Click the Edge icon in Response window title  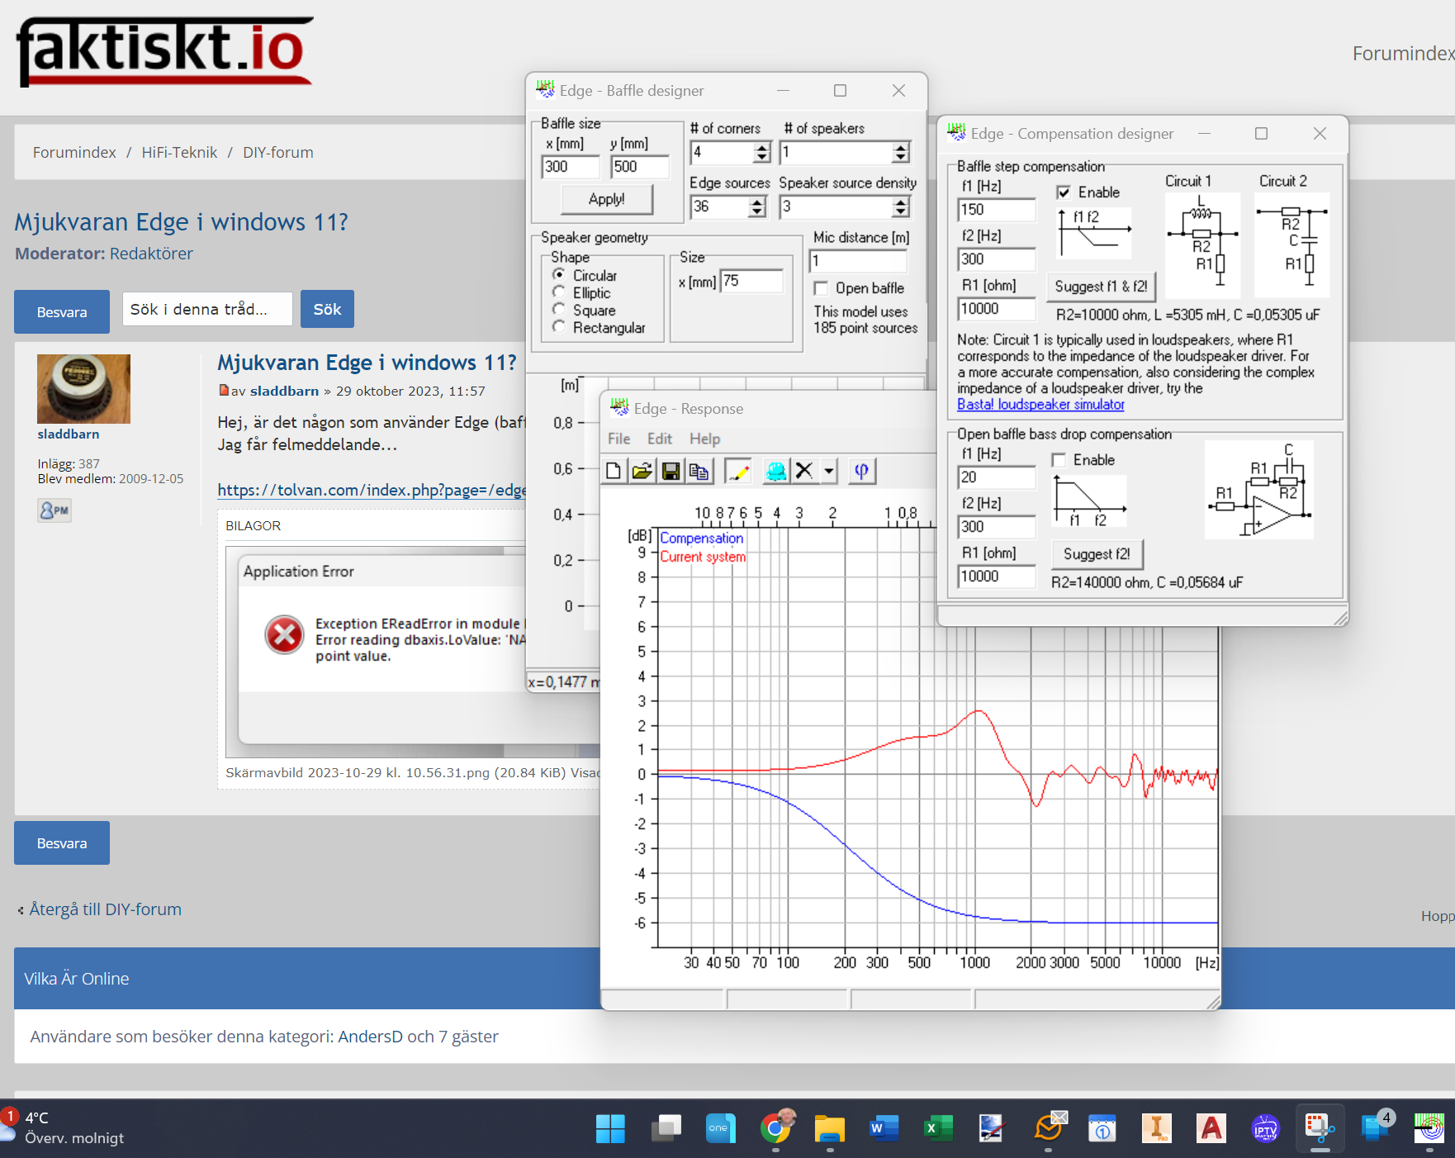619,407
